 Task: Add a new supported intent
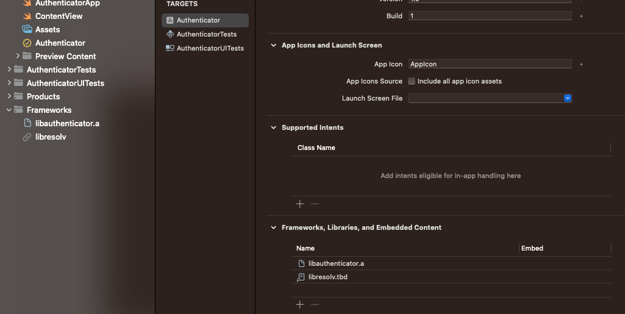click(x=299, y=204)
